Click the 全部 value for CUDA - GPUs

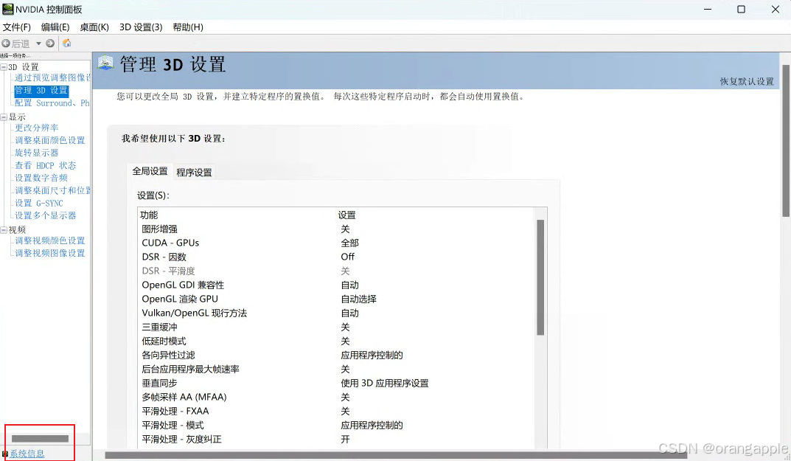coord(349,243)
